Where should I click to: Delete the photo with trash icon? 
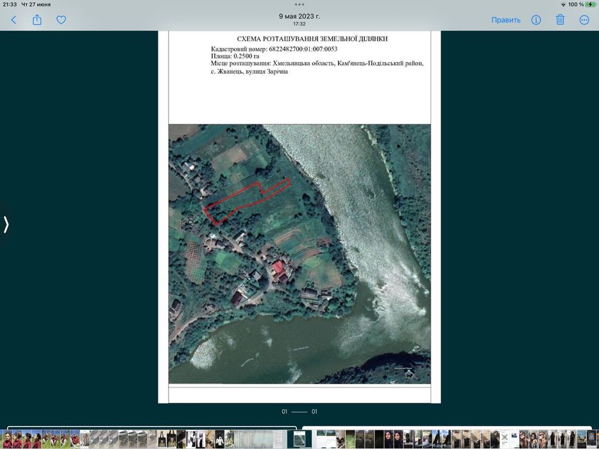pos(560,19)
